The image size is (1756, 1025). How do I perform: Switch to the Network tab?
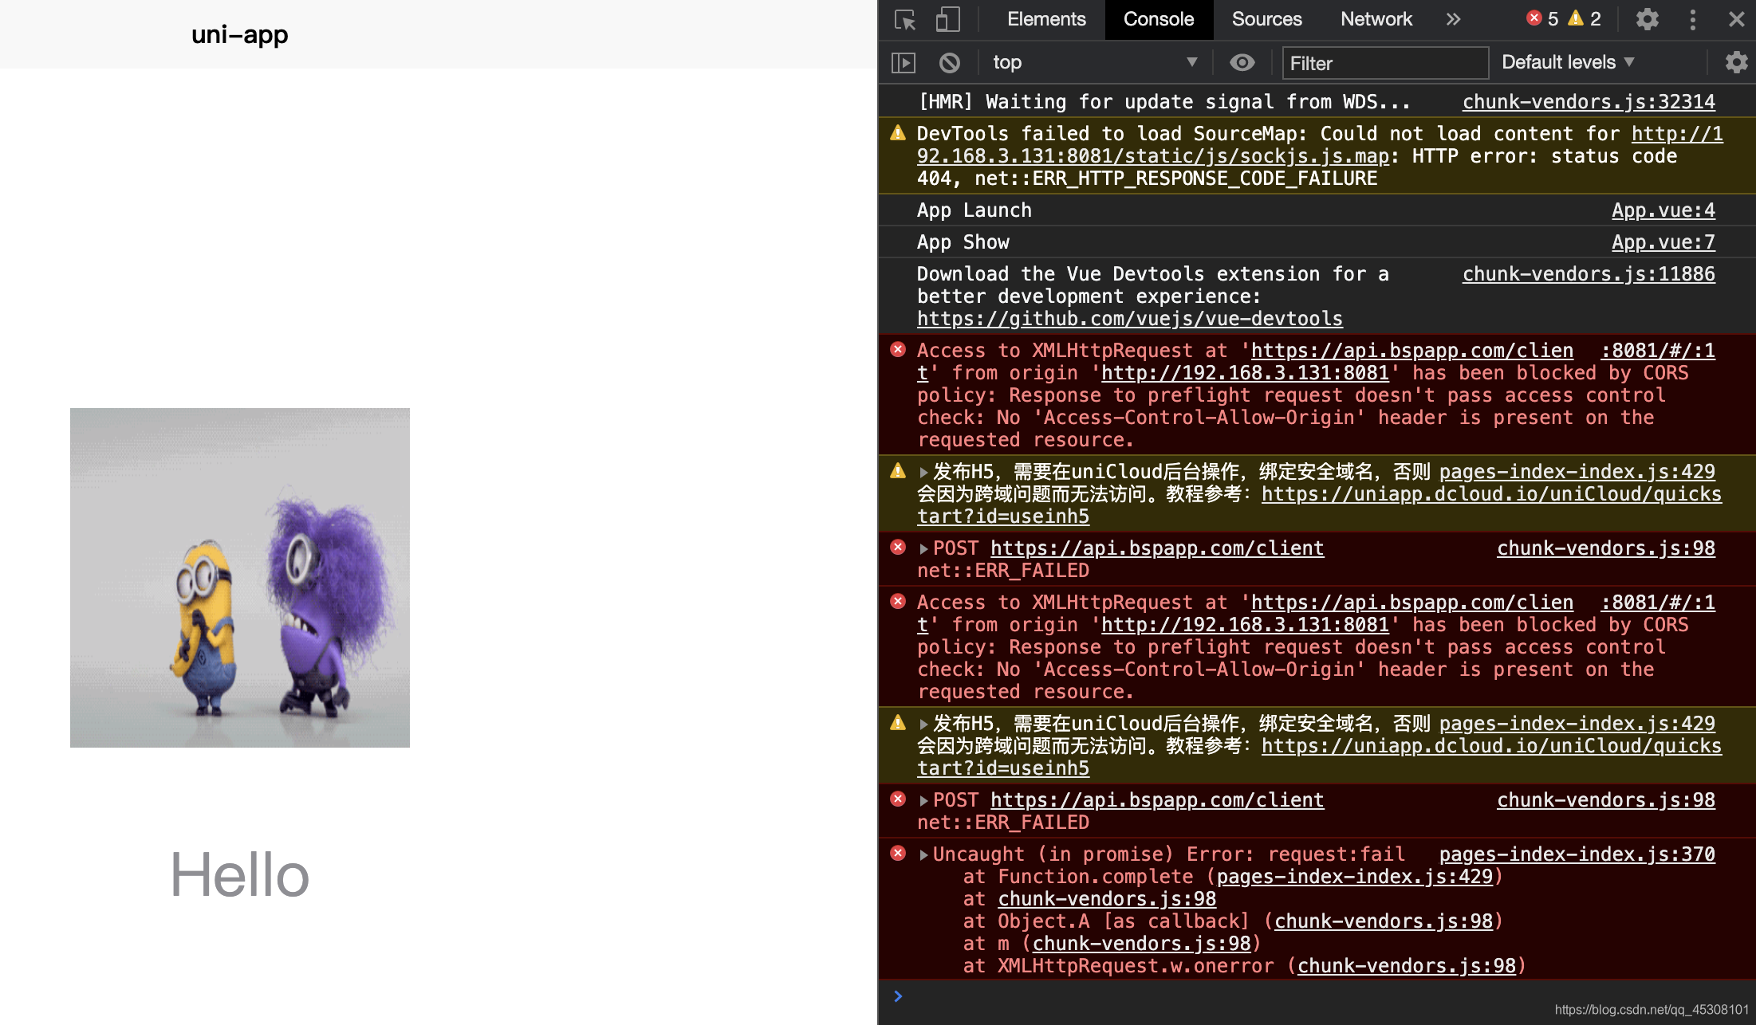[1376, 20]
